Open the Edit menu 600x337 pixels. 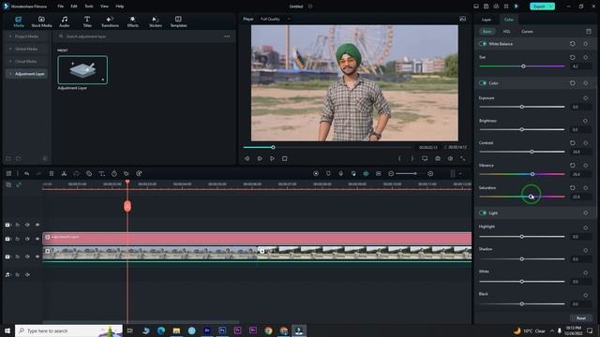point(74,7)
